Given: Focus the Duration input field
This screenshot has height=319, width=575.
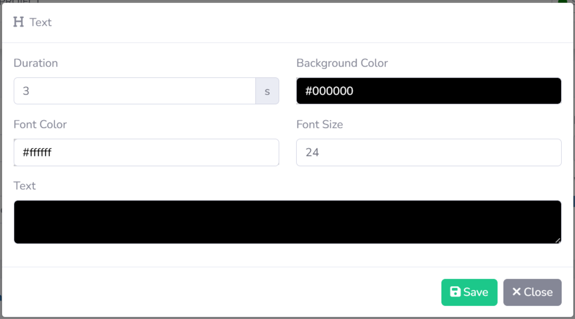Looking at the screenshot, I should [135, 91].
